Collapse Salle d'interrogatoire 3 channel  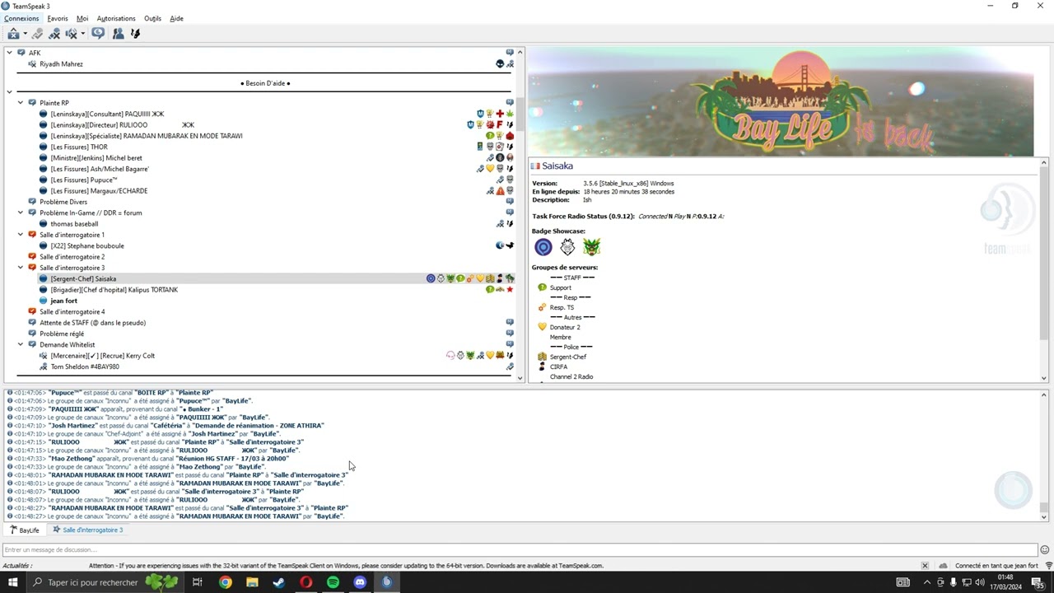[21, 268]
